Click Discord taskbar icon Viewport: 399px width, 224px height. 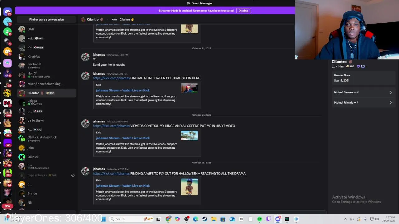(278, 219)
